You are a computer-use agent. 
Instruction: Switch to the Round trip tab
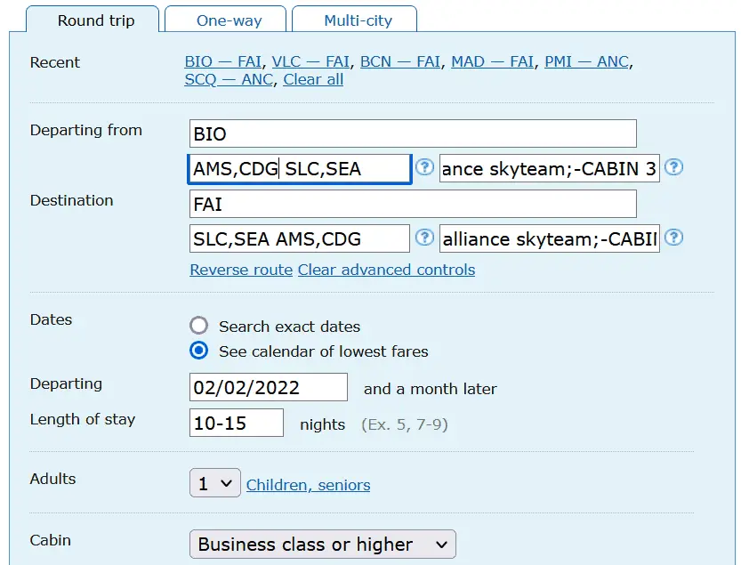[x=96, y=20]
